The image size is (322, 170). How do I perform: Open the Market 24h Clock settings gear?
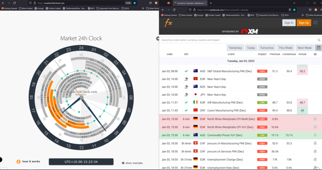[x=158, y=38]
